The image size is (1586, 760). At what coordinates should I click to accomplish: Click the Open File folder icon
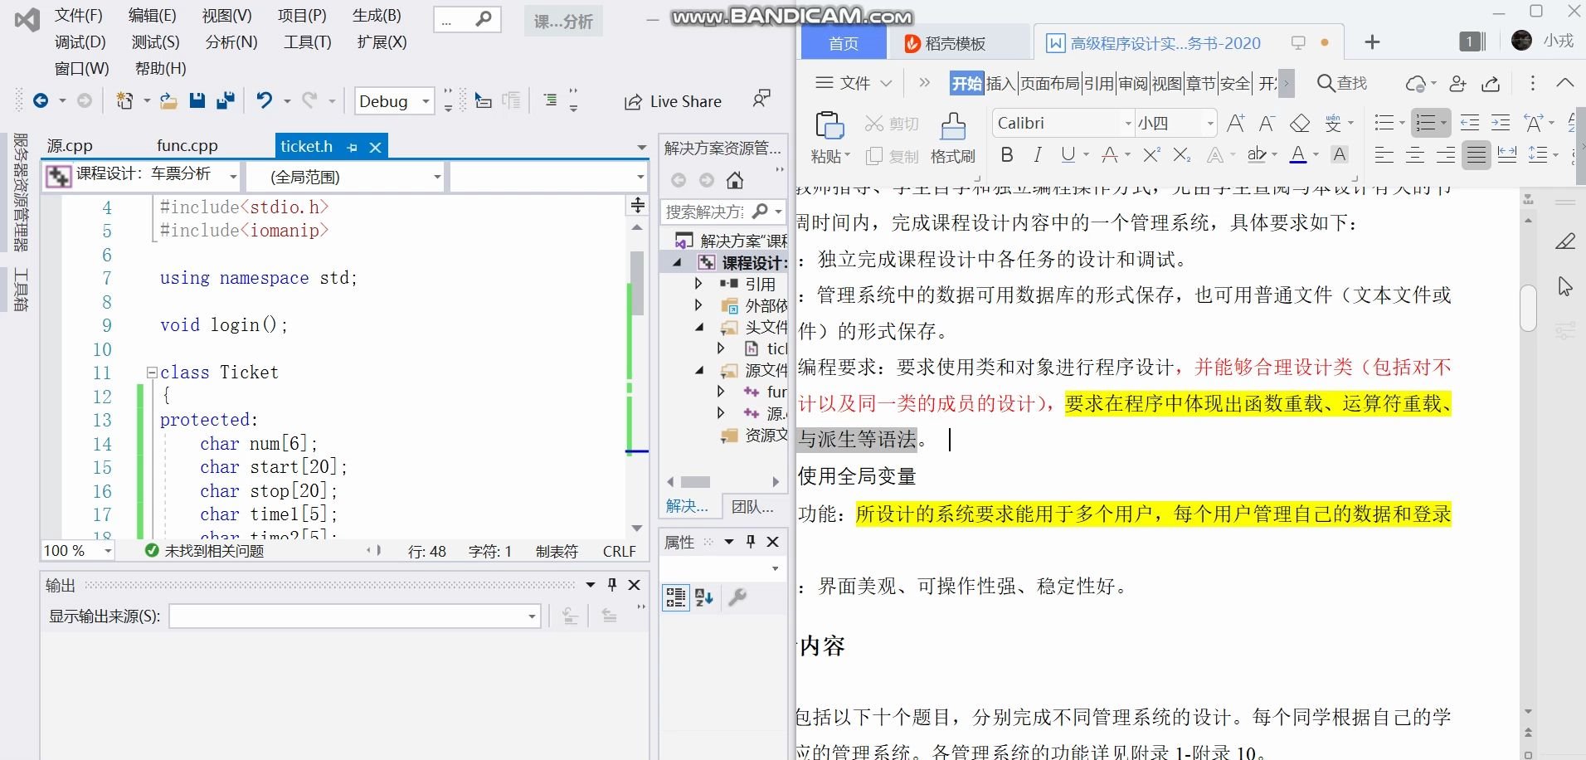point(168,100)
